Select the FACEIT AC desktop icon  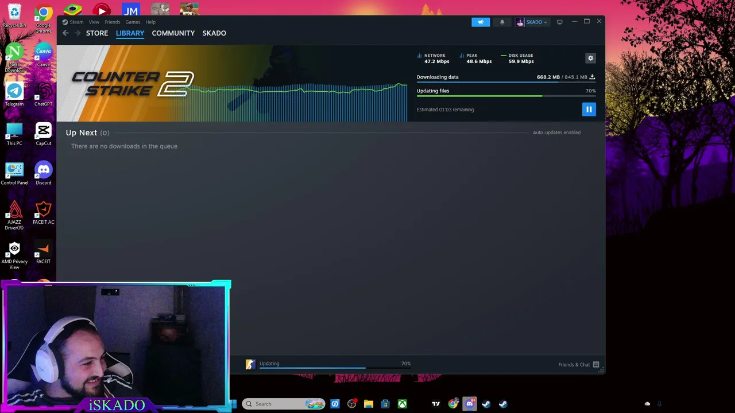[x=43, y=212]
